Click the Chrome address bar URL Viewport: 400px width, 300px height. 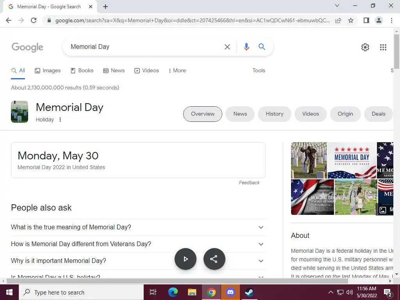point(193,20)
